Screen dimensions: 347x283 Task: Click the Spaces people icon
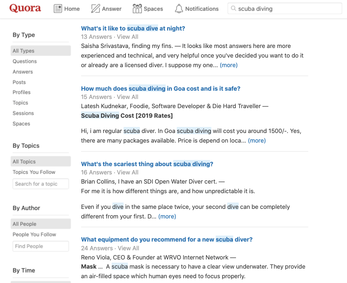137,9
